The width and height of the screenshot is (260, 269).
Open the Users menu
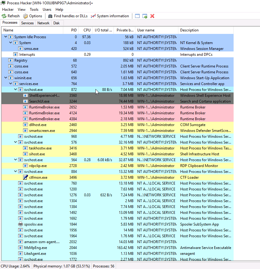point(47,10)
